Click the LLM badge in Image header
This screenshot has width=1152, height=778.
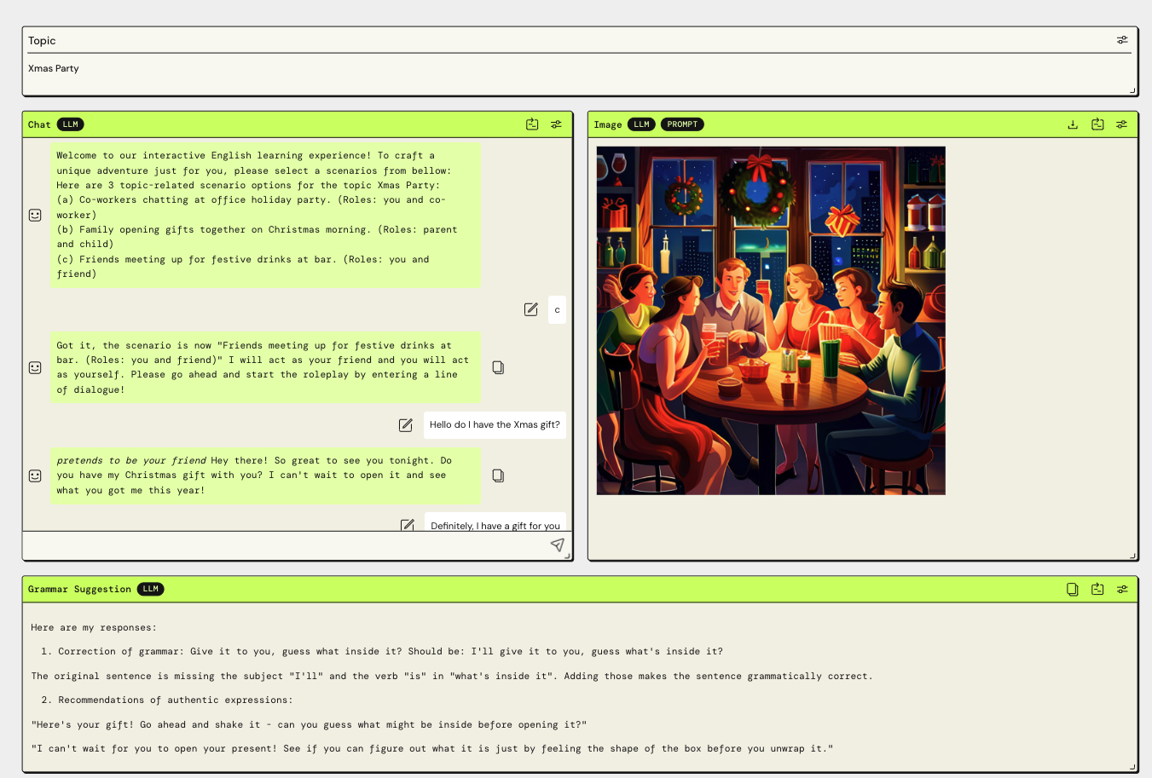(641, 124)
